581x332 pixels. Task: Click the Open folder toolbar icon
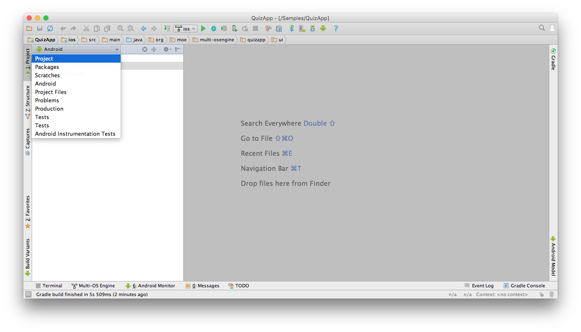29,28
